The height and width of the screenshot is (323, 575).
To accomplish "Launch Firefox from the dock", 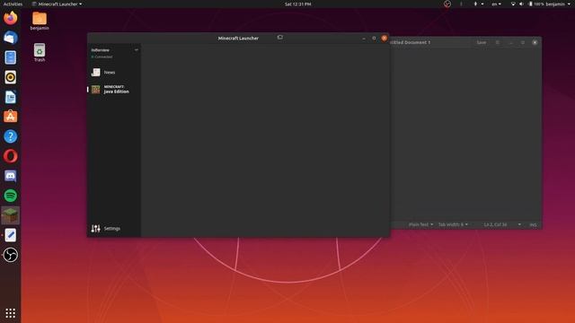I will tap(10, 18).
